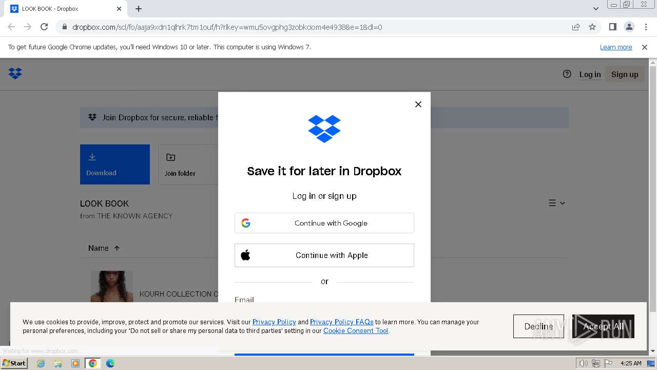Click the Download button
Screen dimensions: 657x370
[115, 164]
